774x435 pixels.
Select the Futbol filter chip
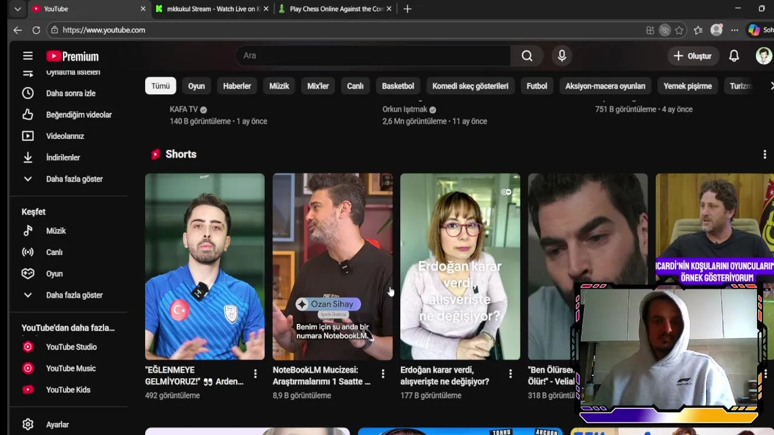(537, 86)
